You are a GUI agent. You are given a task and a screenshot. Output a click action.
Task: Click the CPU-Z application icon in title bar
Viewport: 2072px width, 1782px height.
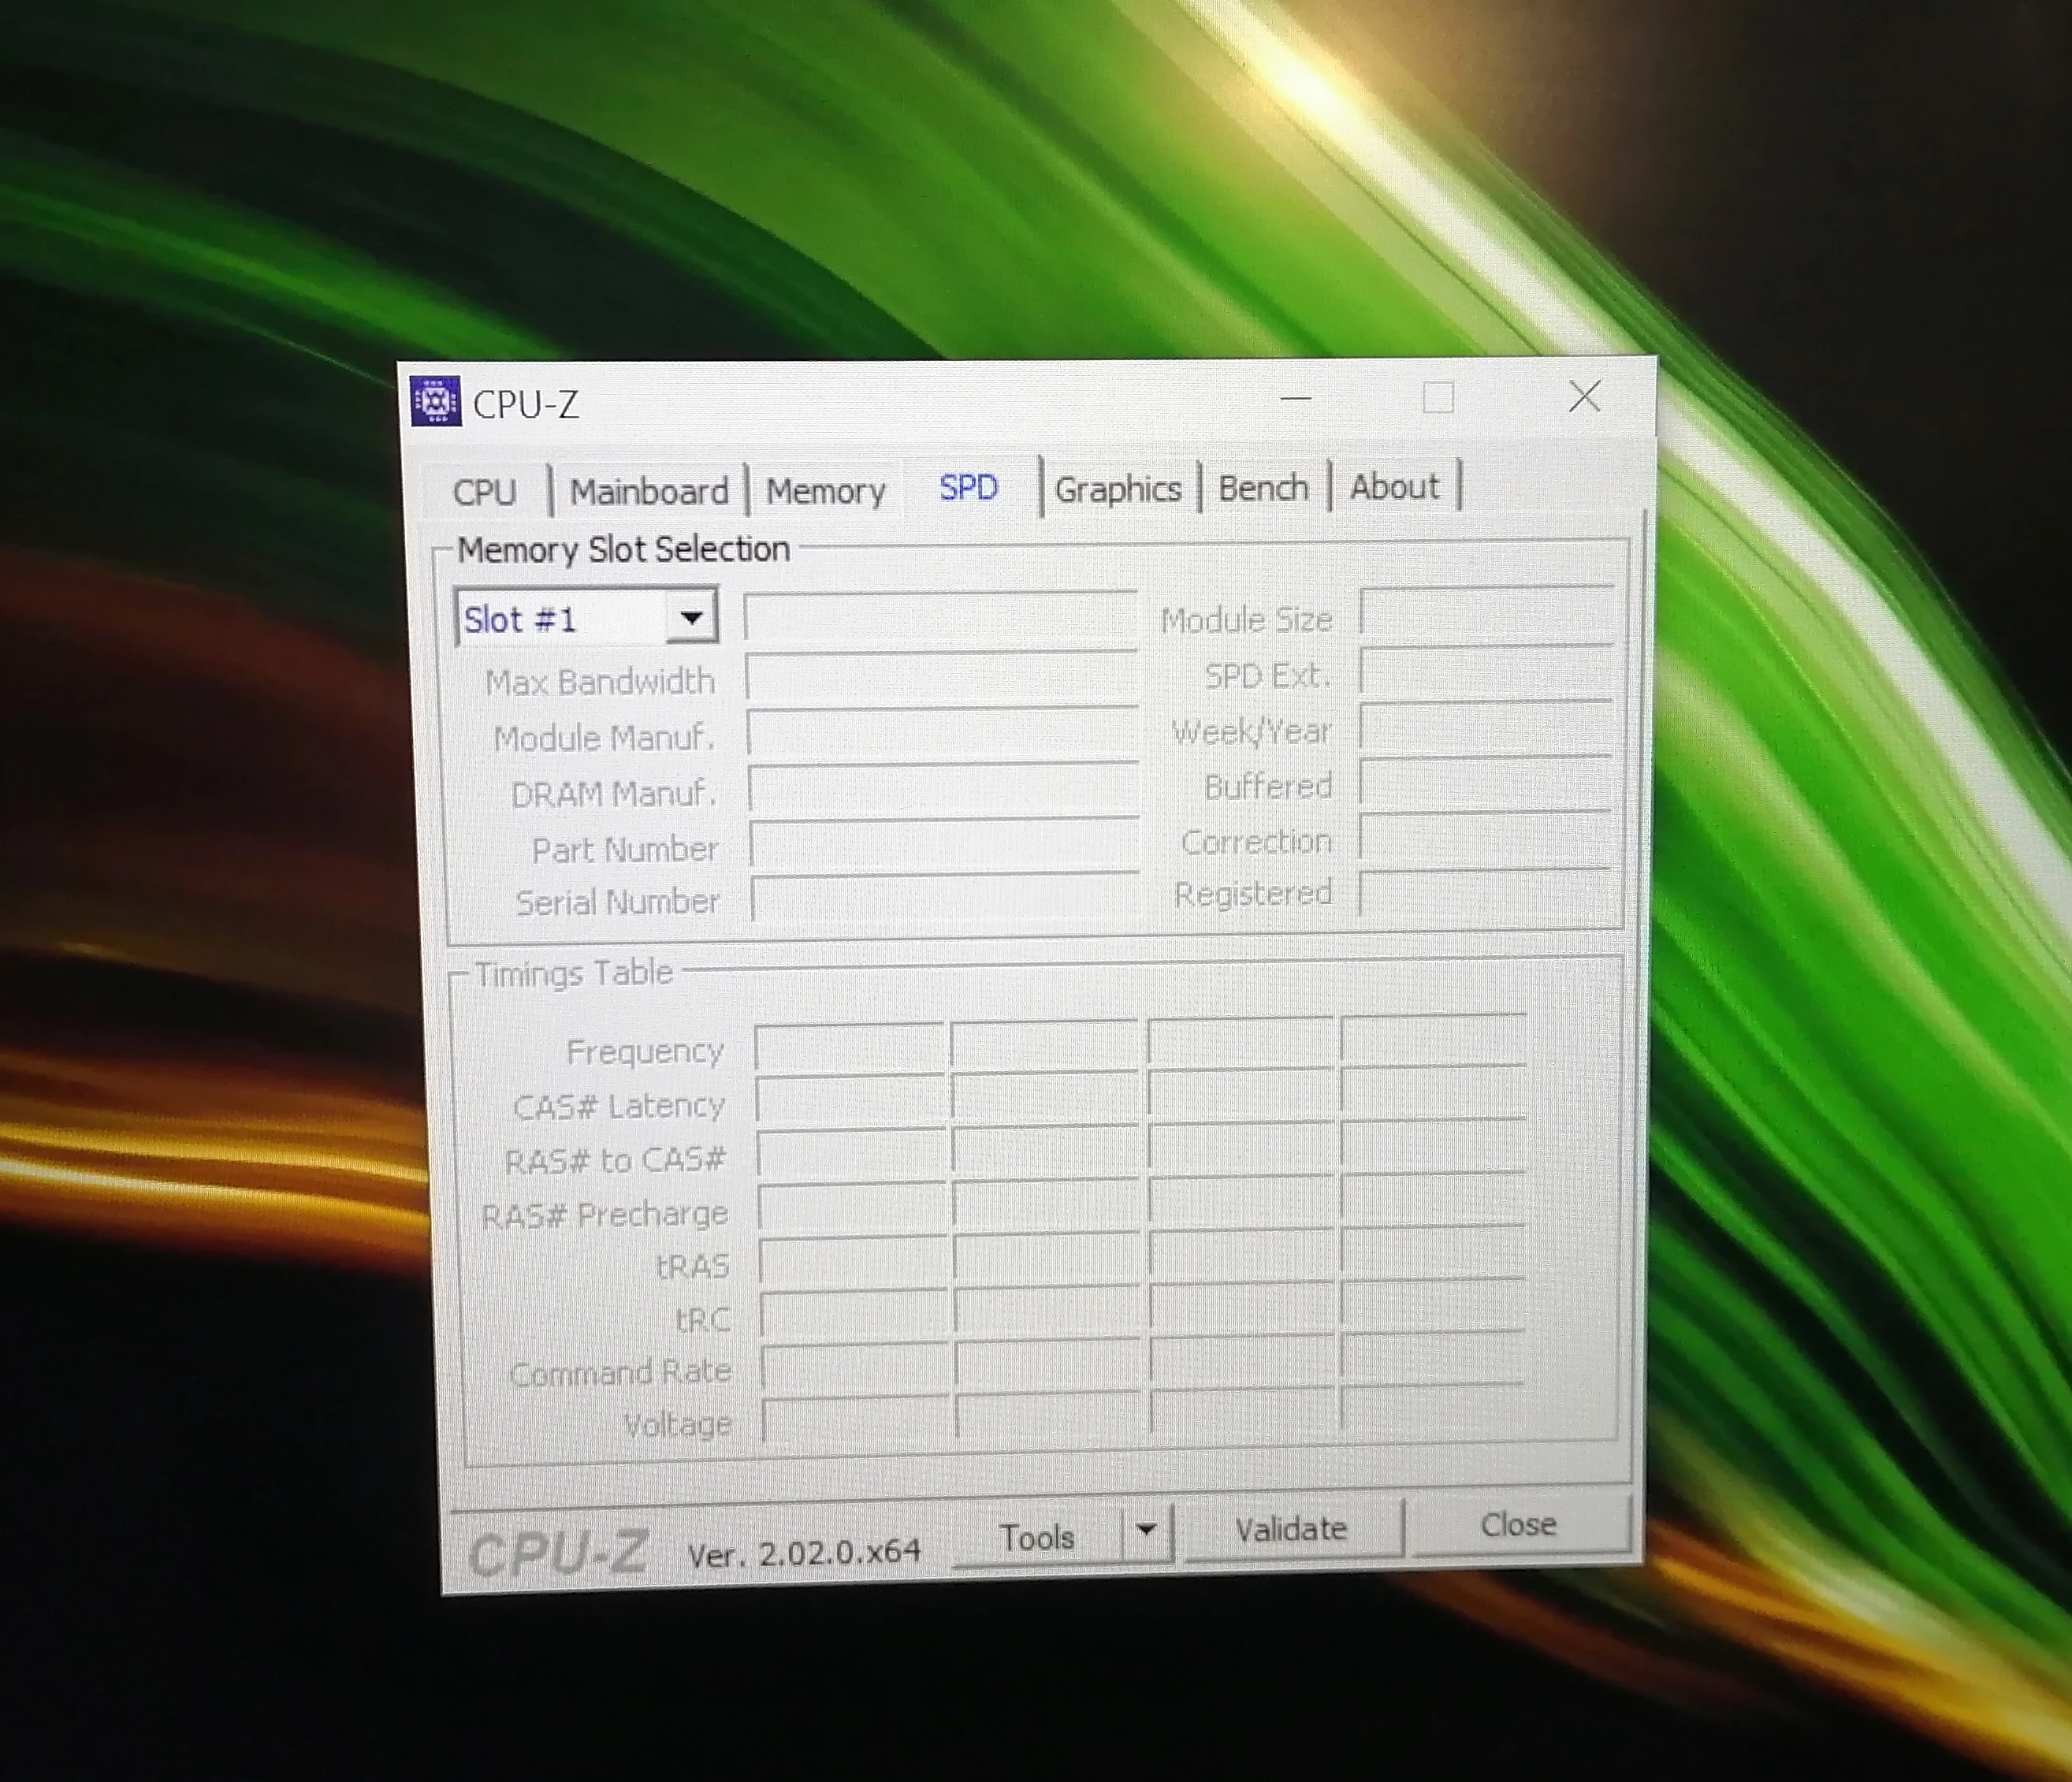(435, 402)
